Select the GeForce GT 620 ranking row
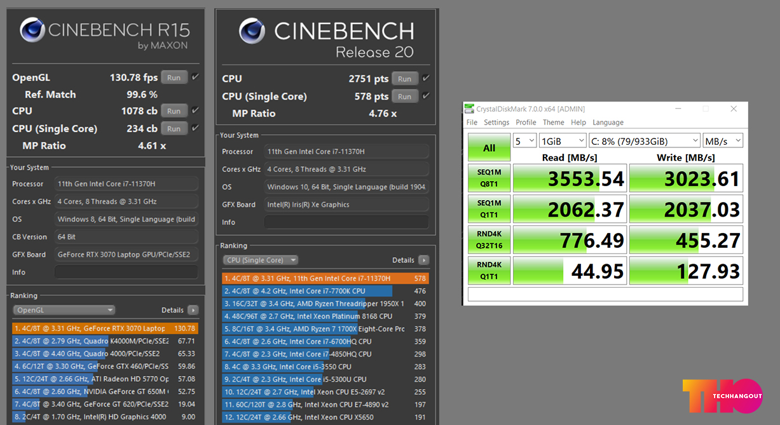The width and height of the screenshot is (780, 425). click(106, 404)
